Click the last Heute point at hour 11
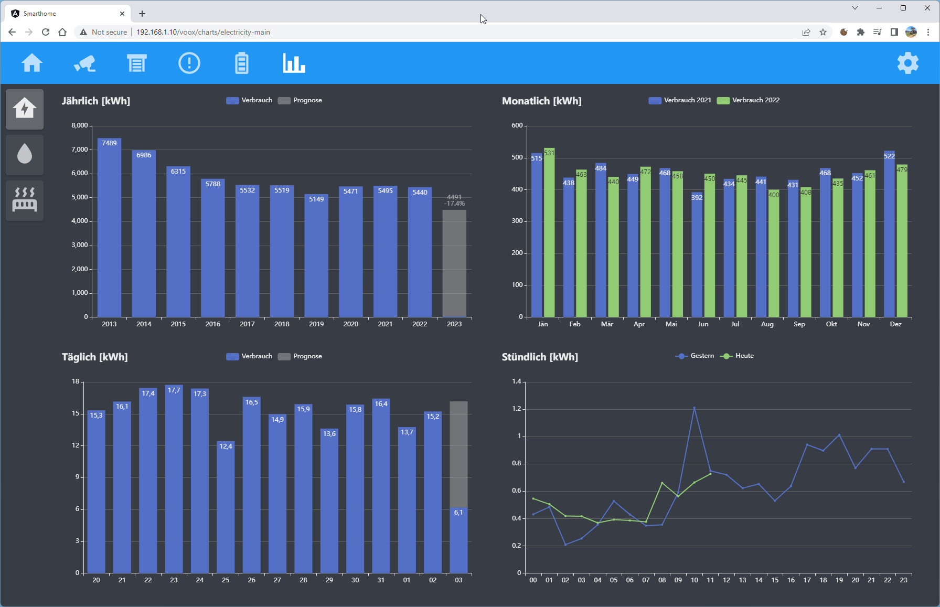 click(711, 474)
